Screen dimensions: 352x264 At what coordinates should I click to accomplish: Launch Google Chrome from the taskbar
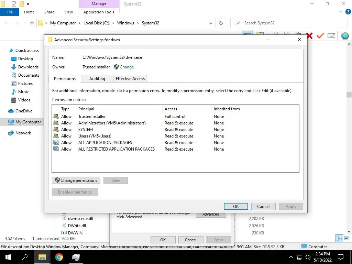59,257
